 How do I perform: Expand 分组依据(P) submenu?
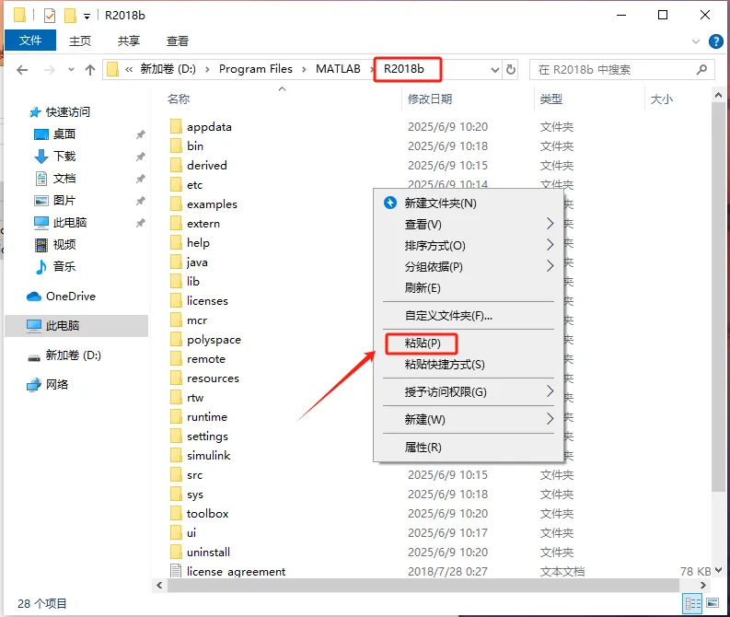tap(550, 266)
